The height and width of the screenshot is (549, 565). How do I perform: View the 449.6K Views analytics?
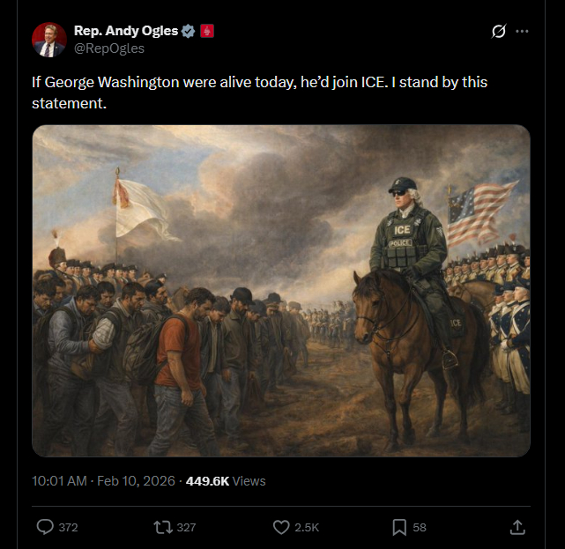pos(226,481)
